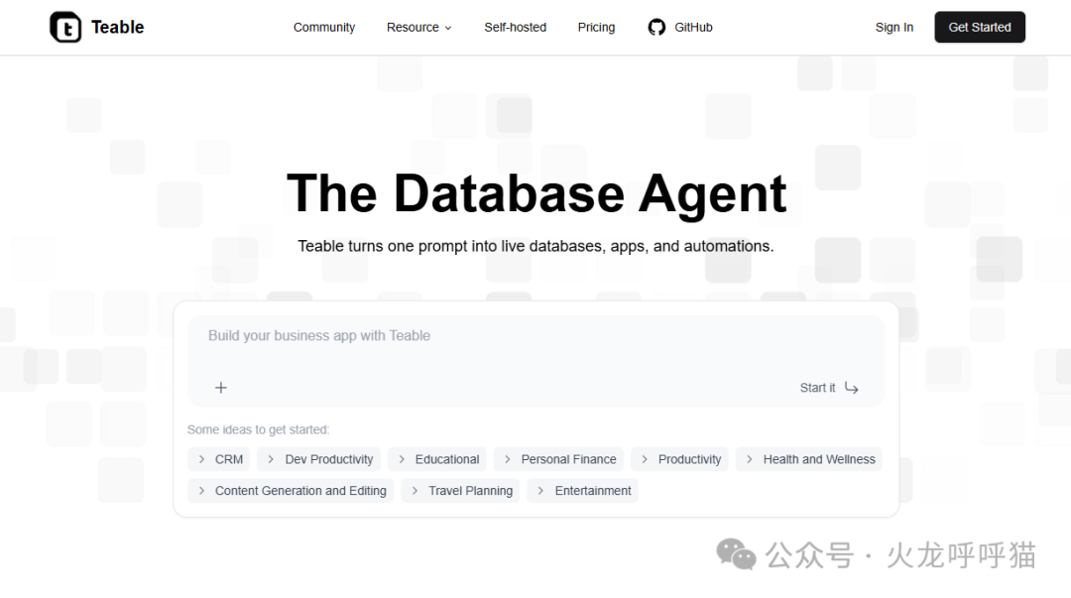The width and height of the screenshot is (1071, 598).
Task: Click the Start it arrow icon
Action: pyautogui.click(x=851, y=388)
